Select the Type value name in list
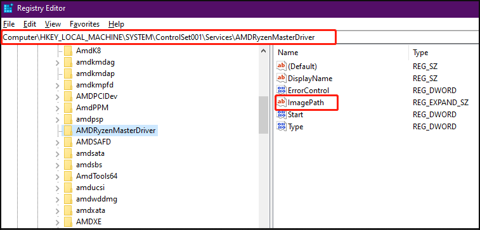This screenshot has height=230, width=480. point(295,127)
